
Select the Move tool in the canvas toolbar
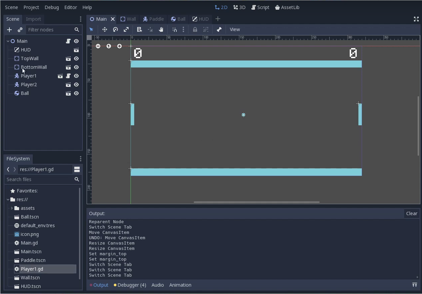(105, 29)
